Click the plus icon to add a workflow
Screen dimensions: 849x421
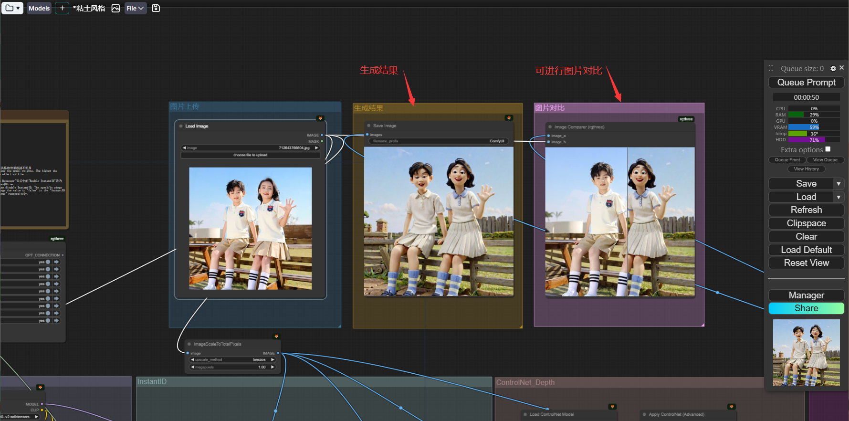62,8
